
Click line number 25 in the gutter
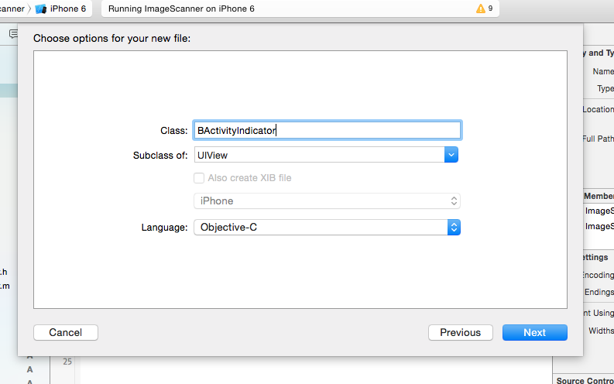coord(67,362)
